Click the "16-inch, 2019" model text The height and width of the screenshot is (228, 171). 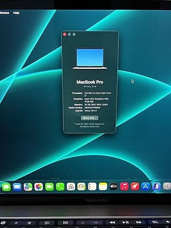pyautogui.click(x=90, y=86)
